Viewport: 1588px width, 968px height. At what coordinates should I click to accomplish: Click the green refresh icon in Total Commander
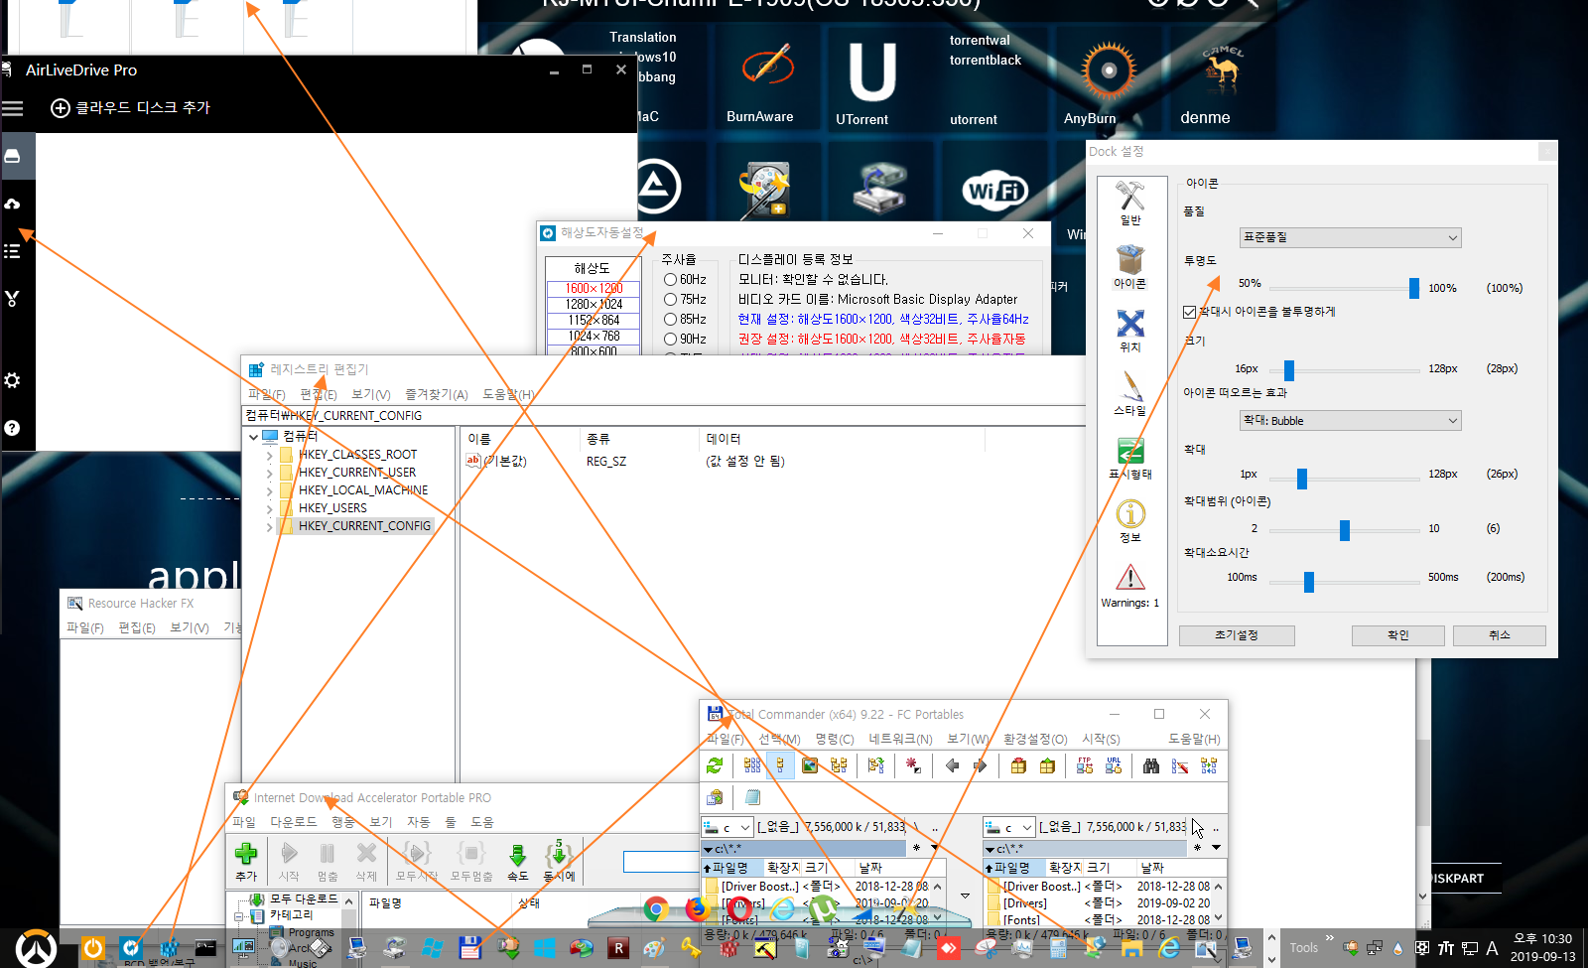(x=715, y=765)
